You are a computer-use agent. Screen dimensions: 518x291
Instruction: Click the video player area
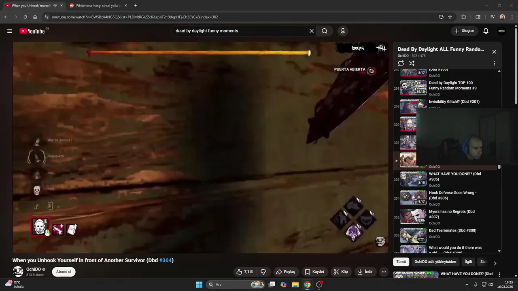201,148
